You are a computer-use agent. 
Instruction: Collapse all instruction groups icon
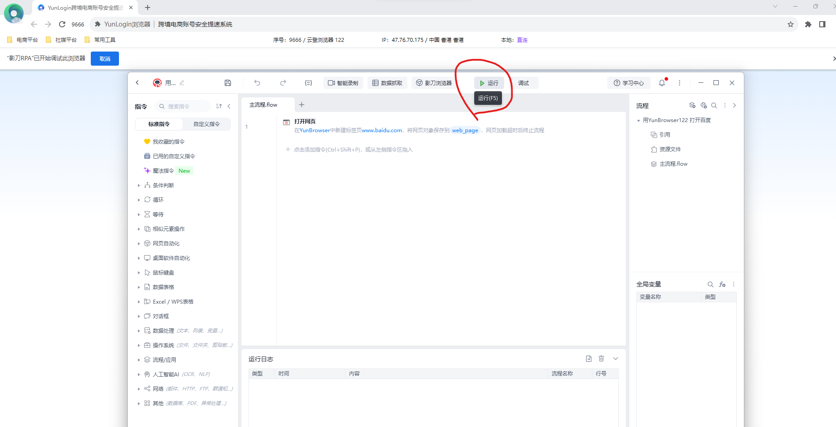219,106
